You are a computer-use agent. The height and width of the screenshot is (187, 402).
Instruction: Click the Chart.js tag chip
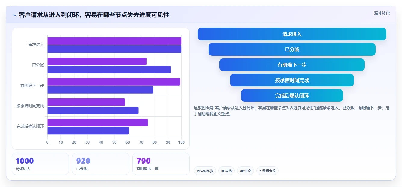point(205,171)
